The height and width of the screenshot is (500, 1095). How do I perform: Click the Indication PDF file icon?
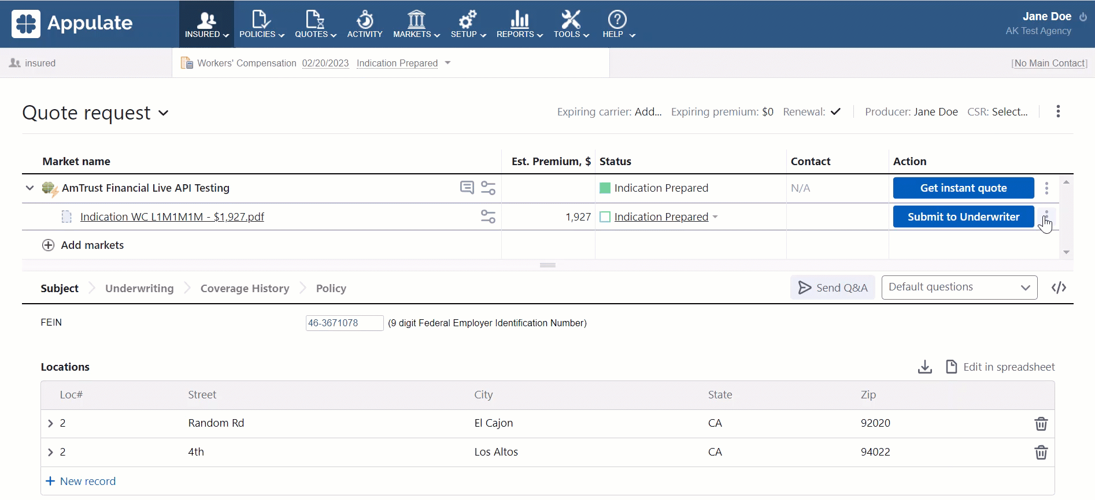[x=66, y=217]
